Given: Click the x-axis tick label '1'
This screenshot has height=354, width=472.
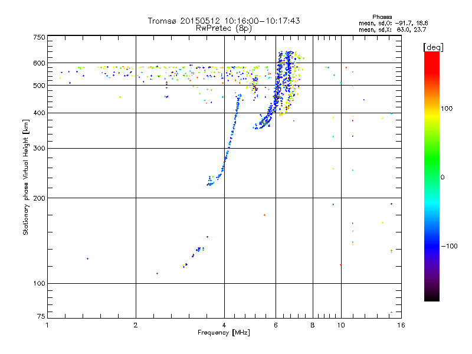Looking at the screenshot, I should [47, 325].
